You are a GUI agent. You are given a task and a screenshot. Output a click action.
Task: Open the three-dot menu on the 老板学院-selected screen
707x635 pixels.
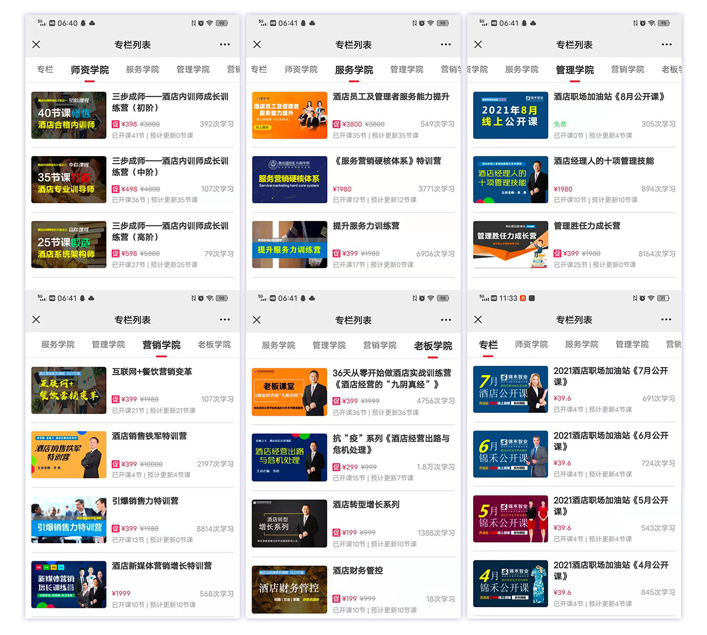pos(446,320)
